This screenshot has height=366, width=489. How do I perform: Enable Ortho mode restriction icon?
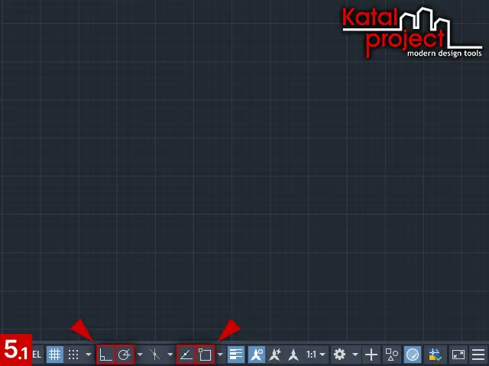pos(106,355)
